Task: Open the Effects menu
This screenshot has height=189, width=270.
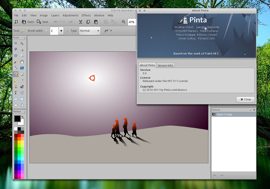Action: pos(86,15)
